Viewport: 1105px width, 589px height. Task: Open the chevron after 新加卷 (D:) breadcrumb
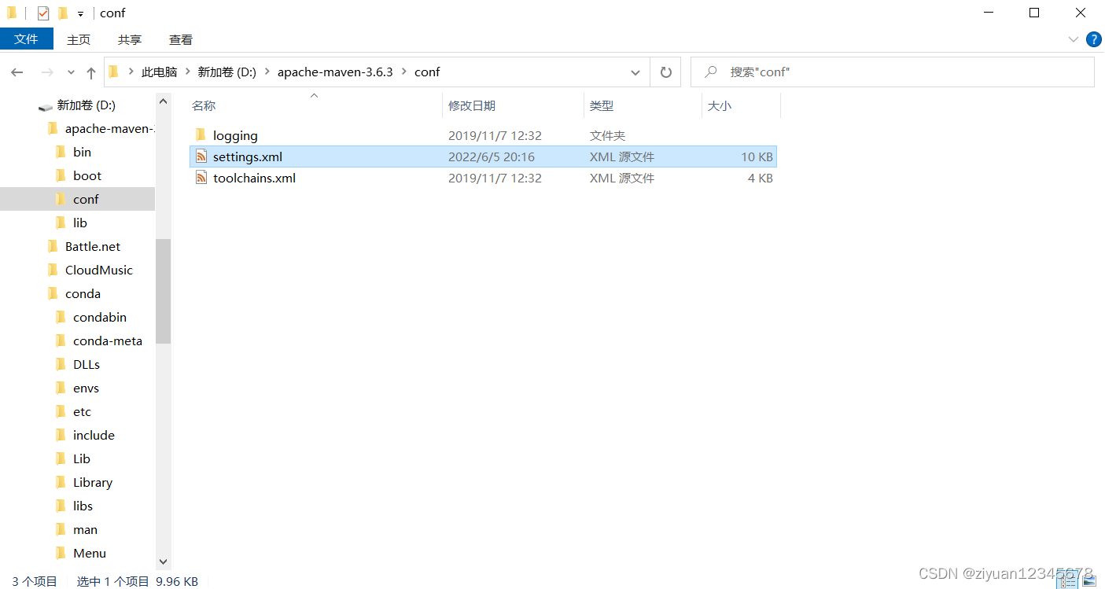267,72
